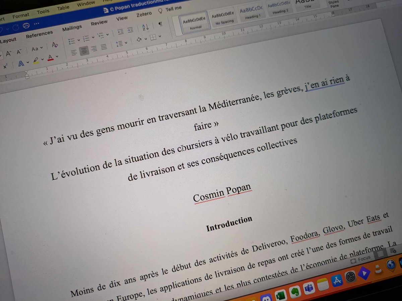Click the Decrease Indent icon
Image resolution: width=402 pixels, height=301 pixels.
coord(121,32)
